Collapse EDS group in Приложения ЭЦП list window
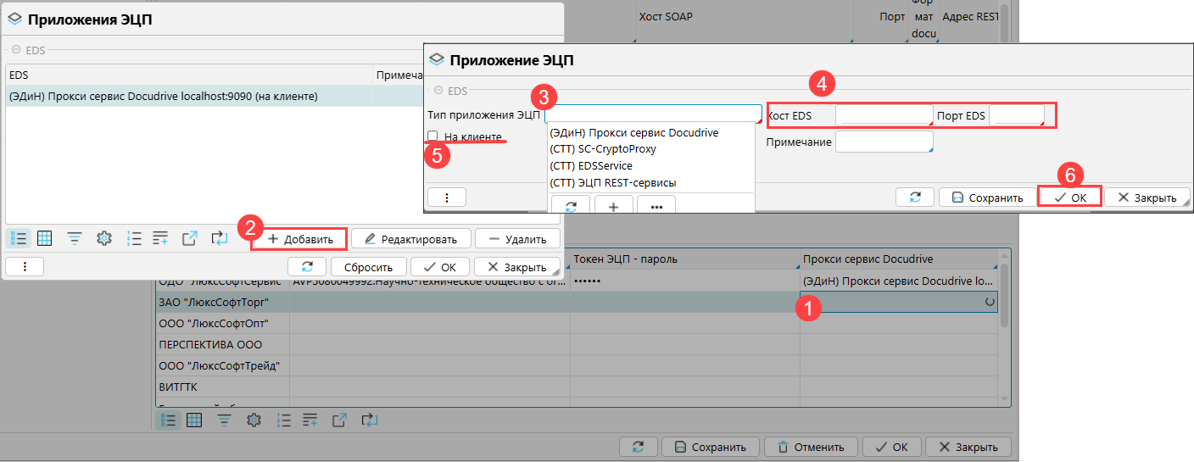The image size is (1194, 462). click(x=16, y=49)
